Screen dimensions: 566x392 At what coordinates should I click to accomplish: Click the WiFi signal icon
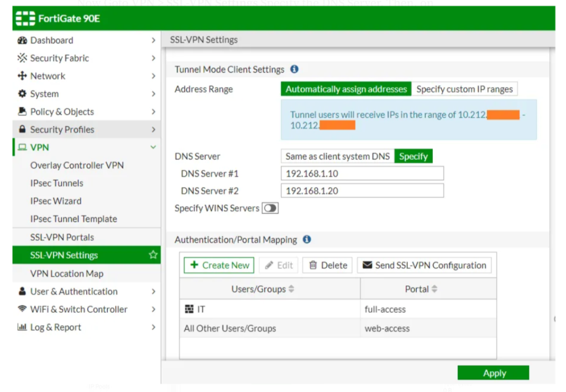[22, 309]
